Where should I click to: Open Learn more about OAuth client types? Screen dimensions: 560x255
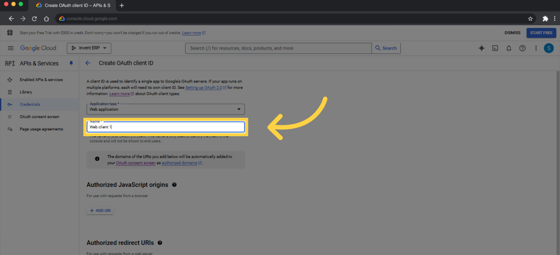click(x=121, y=94)
